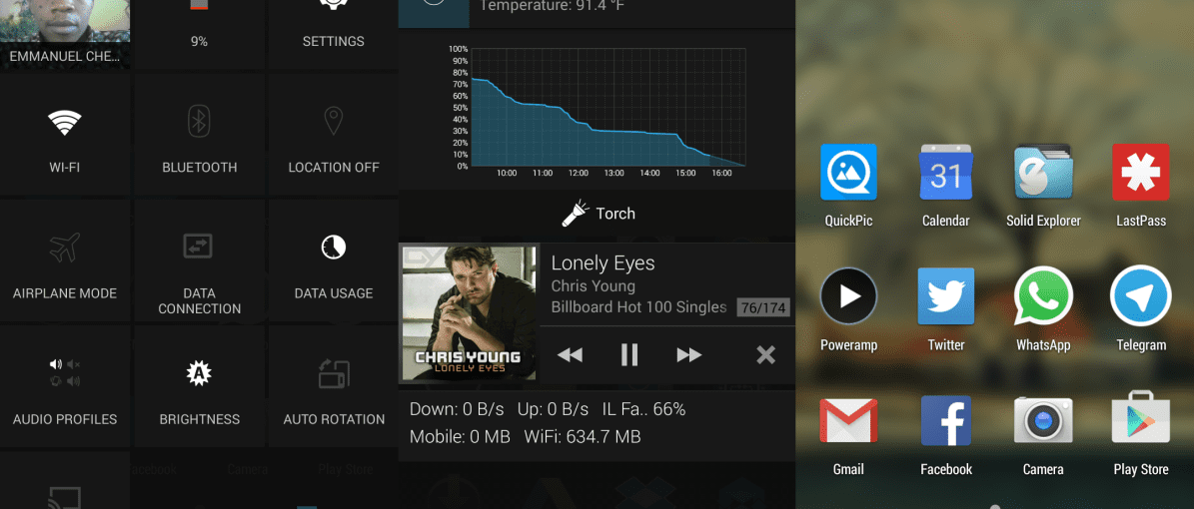
Task: Tap the Up: 0 B/s network stat
Action: (553, 409)
